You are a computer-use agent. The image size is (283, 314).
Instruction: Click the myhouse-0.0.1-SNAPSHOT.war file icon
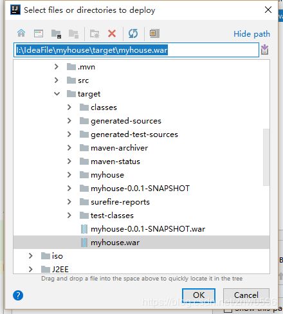84,229
